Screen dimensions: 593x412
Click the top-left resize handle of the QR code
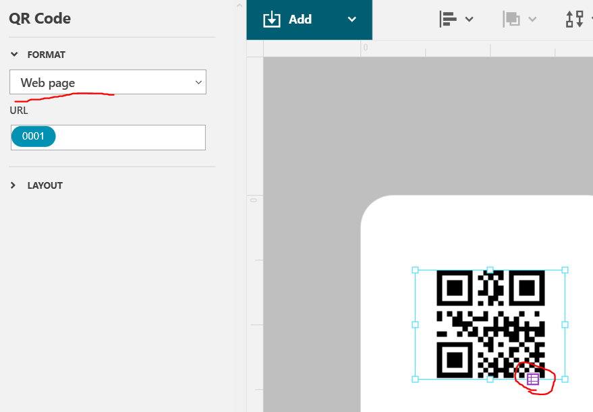[415, 270]
